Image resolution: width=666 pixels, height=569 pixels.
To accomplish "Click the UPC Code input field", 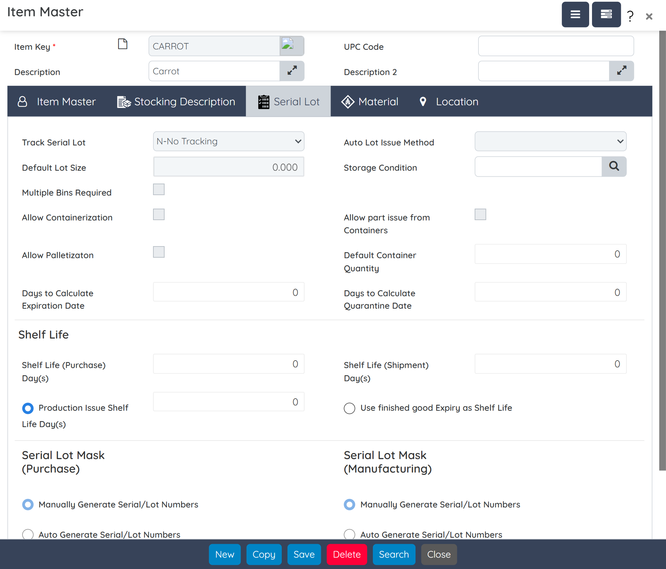I will tap(556, 46).
